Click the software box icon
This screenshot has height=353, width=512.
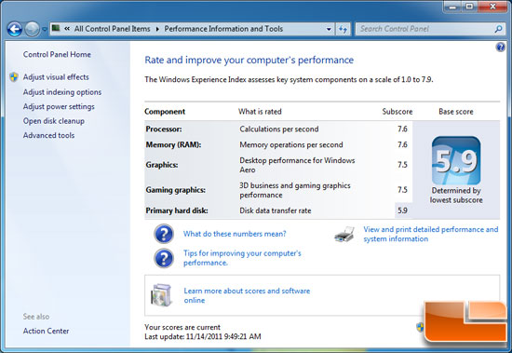161,295
